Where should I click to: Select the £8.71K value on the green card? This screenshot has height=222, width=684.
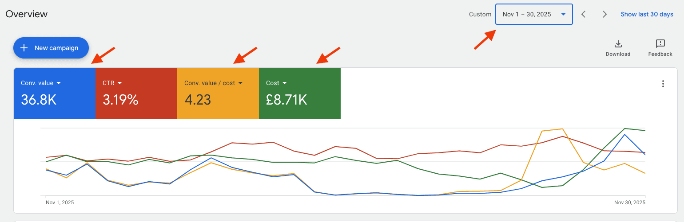click(x=286, y=100)
